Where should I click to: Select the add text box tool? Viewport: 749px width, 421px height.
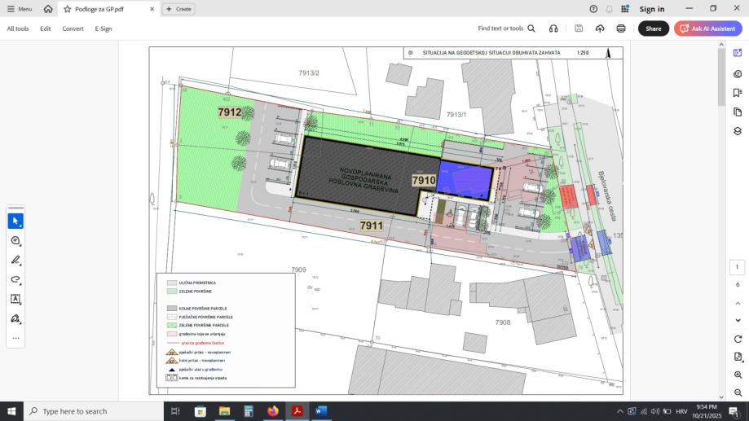tap(15, 300)
